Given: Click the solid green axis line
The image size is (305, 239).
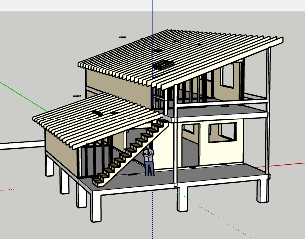Looking at the screenshot, I should tap(24, 97).
